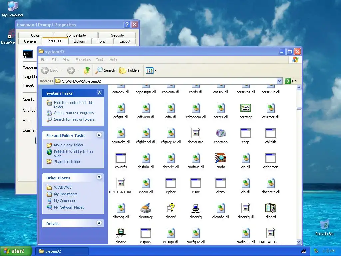Open the address bar dropdown arrow
This screenshot has height=256, width=341.
tap(279, 81)
